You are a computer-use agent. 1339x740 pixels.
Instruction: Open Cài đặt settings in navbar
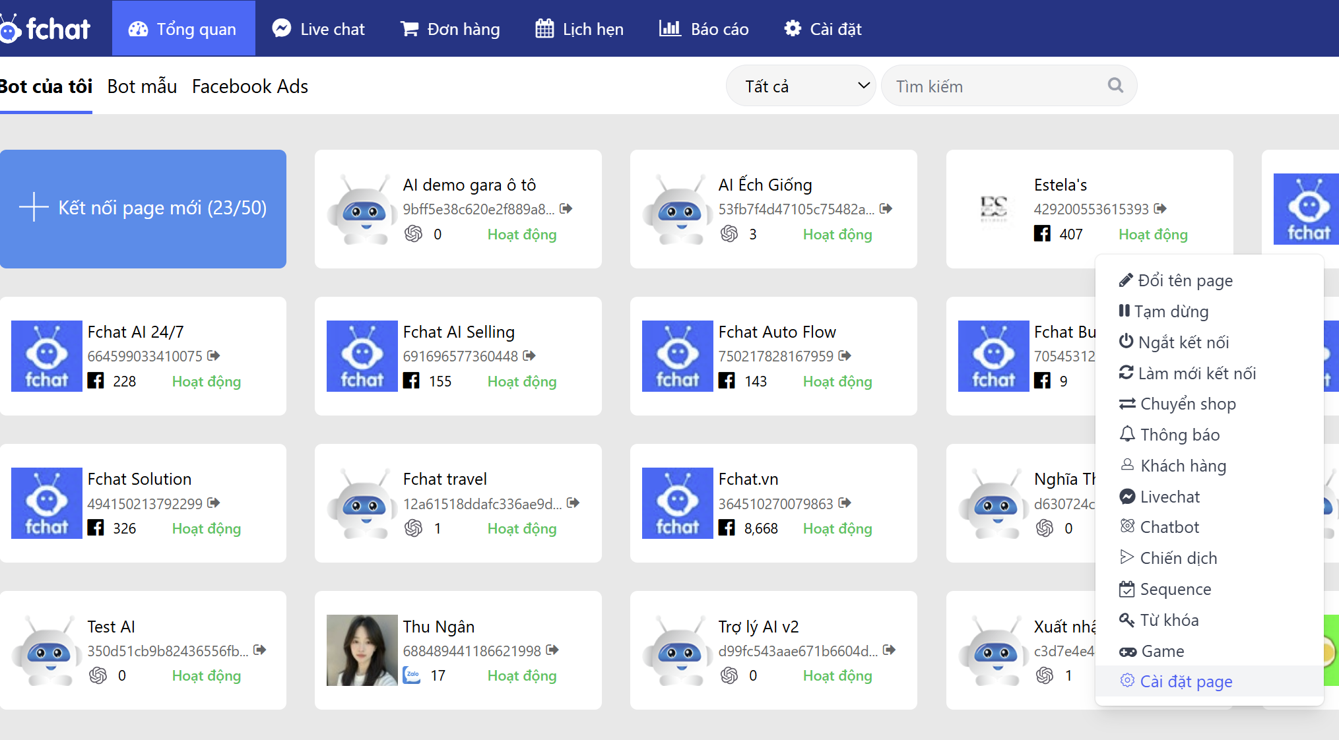822,29
